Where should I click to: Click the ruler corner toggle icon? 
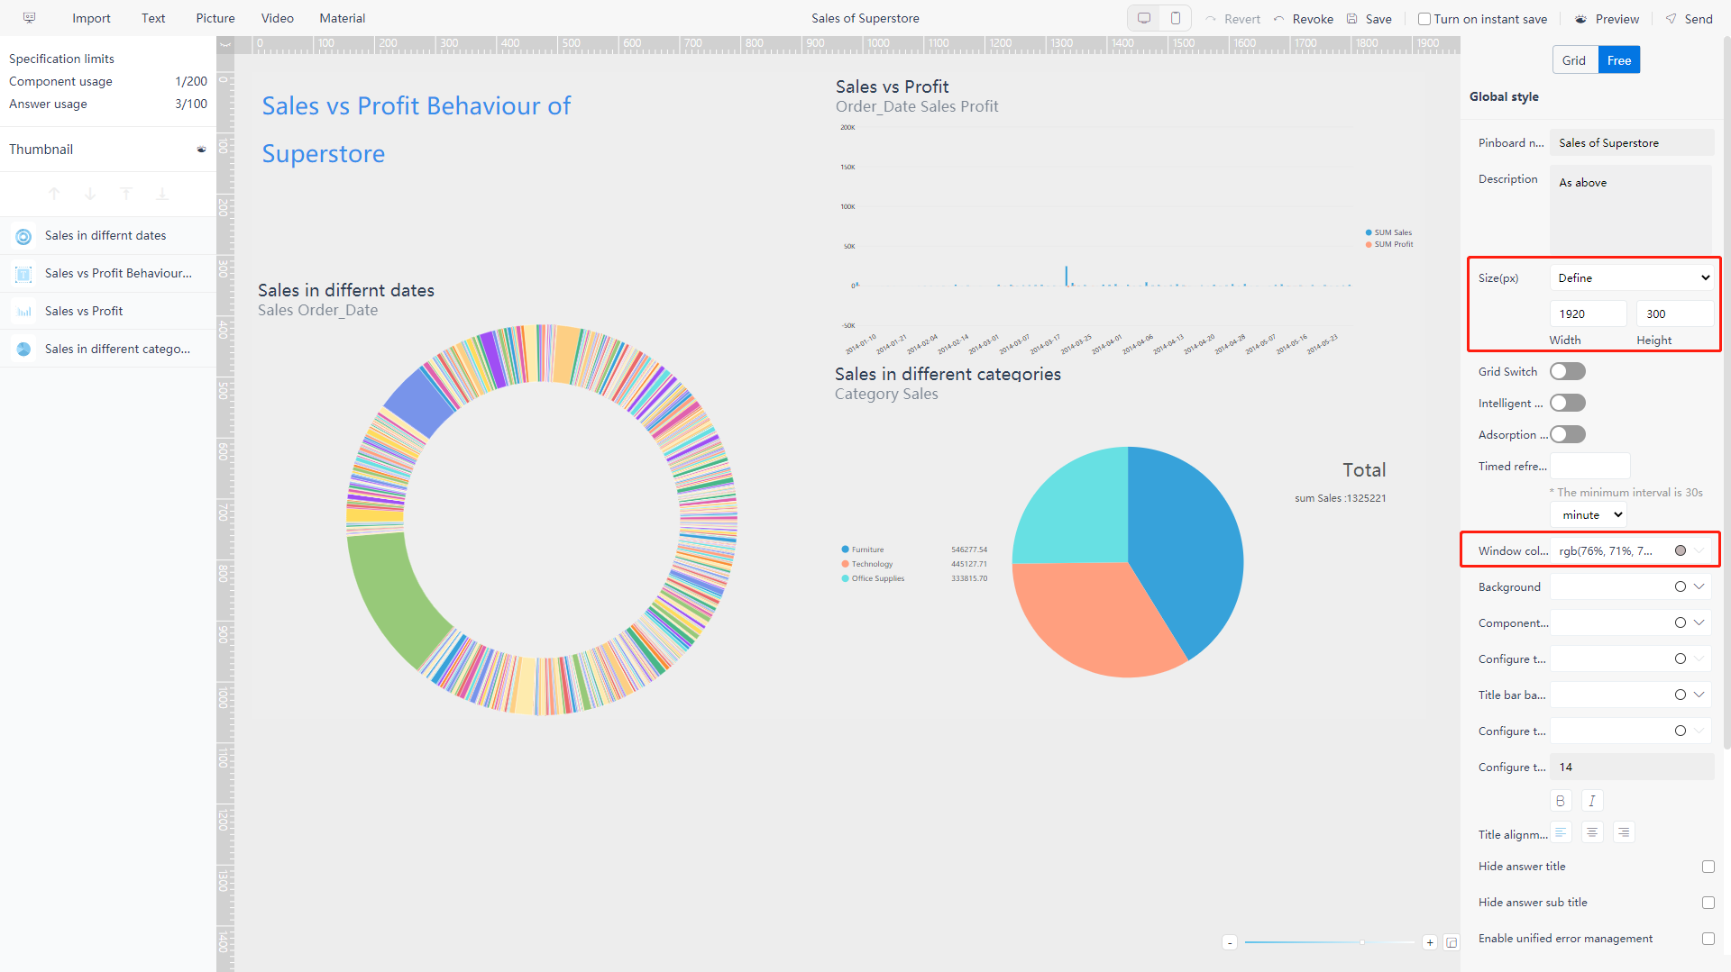tap(225, 44)
